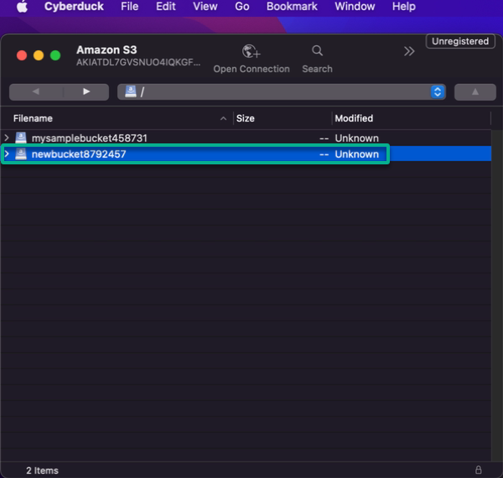Minimize the window with yellow button
The image size is (503, 478).
tap(39, 55)
